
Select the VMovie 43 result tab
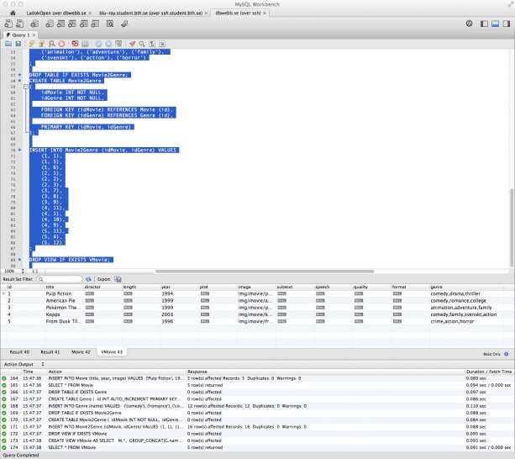[112, 352]
